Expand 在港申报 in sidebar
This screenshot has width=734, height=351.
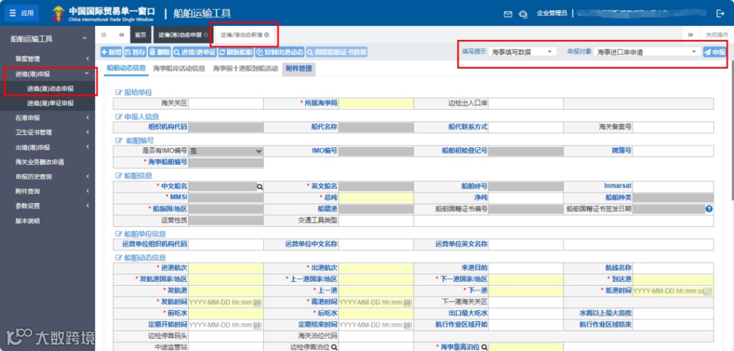[x=48, y=117]
